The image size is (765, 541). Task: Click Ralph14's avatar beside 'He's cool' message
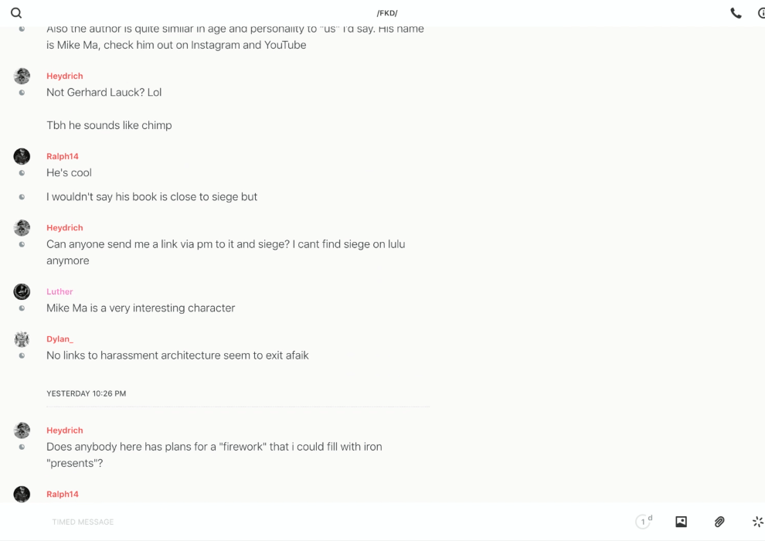pyautogui.click(x=22, y=156)
